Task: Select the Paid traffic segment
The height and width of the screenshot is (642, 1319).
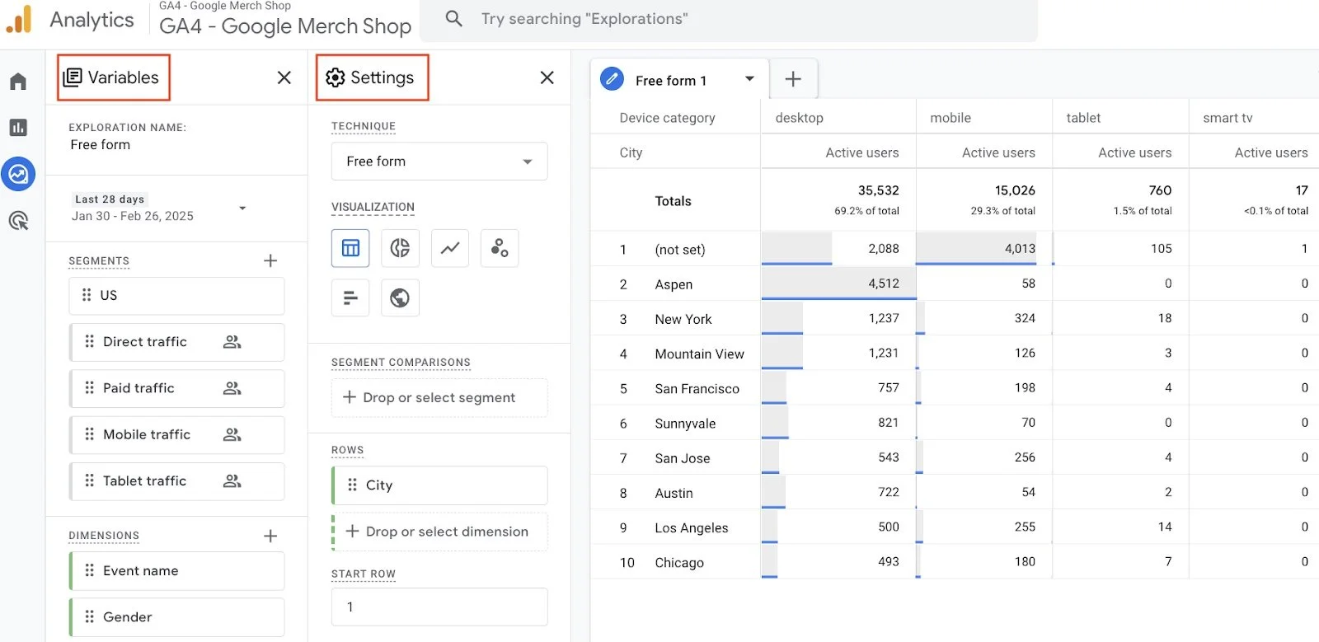Action: pos(176,388)
